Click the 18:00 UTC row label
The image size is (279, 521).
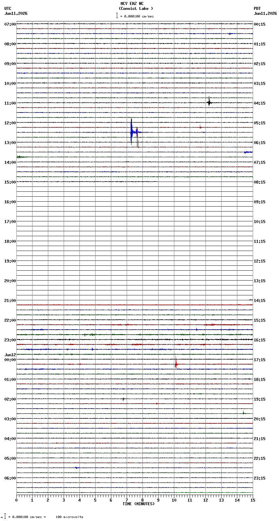10,241
